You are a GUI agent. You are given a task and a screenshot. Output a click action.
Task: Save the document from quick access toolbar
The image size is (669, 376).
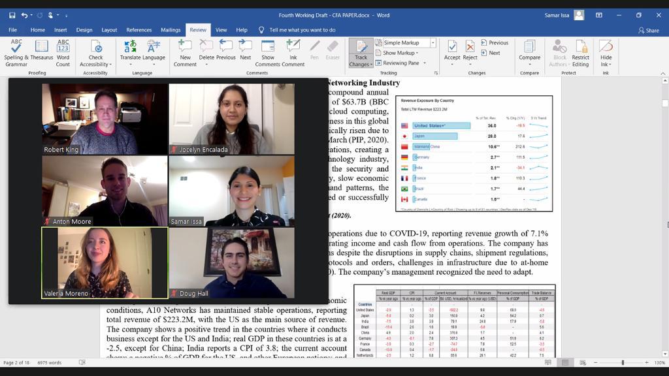(x=12, y=15)
